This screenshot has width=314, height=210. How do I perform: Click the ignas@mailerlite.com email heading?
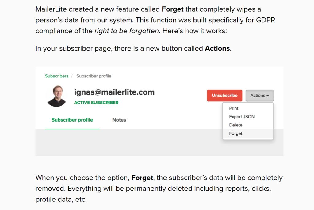pyautogui.click(x=114, y=92)
